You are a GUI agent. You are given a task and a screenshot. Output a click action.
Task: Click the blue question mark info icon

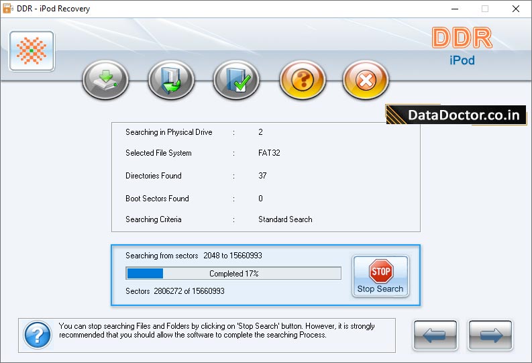38,335
